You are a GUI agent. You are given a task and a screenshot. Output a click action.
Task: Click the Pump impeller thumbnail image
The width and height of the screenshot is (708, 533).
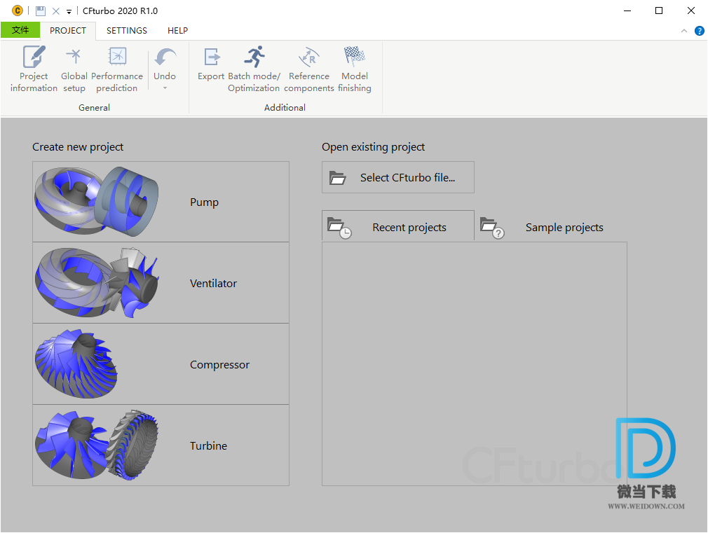pos(97,201)
